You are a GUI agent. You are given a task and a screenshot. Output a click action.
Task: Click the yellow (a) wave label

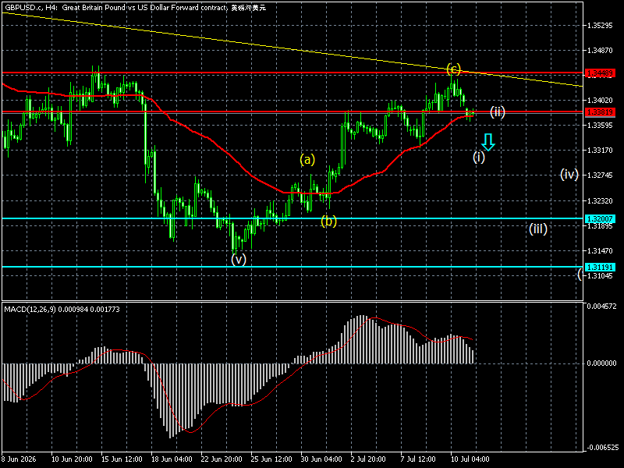[307, 160]
